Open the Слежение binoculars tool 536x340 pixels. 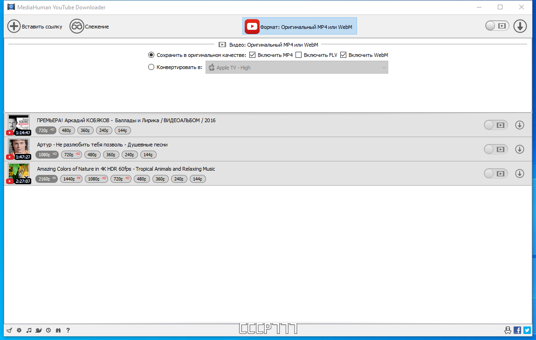coord(76,26)
